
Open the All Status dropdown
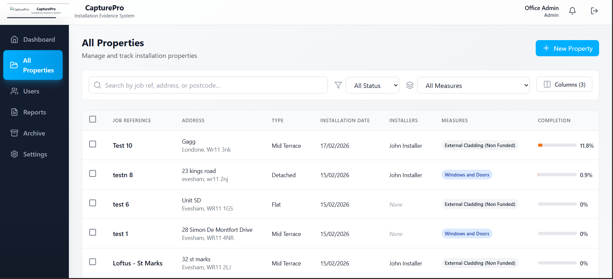click(x=372, y=85)
